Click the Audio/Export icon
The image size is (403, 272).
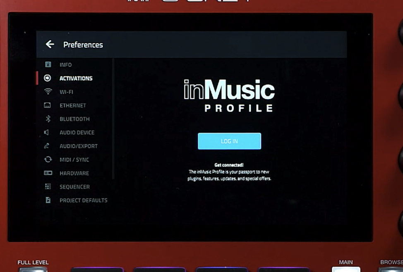coord(46,146)
